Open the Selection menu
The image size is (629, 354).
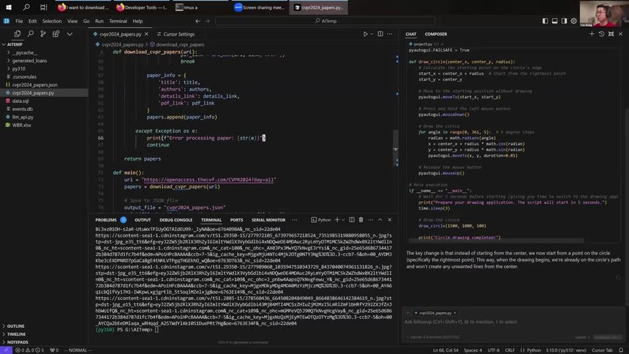[52, 21]
